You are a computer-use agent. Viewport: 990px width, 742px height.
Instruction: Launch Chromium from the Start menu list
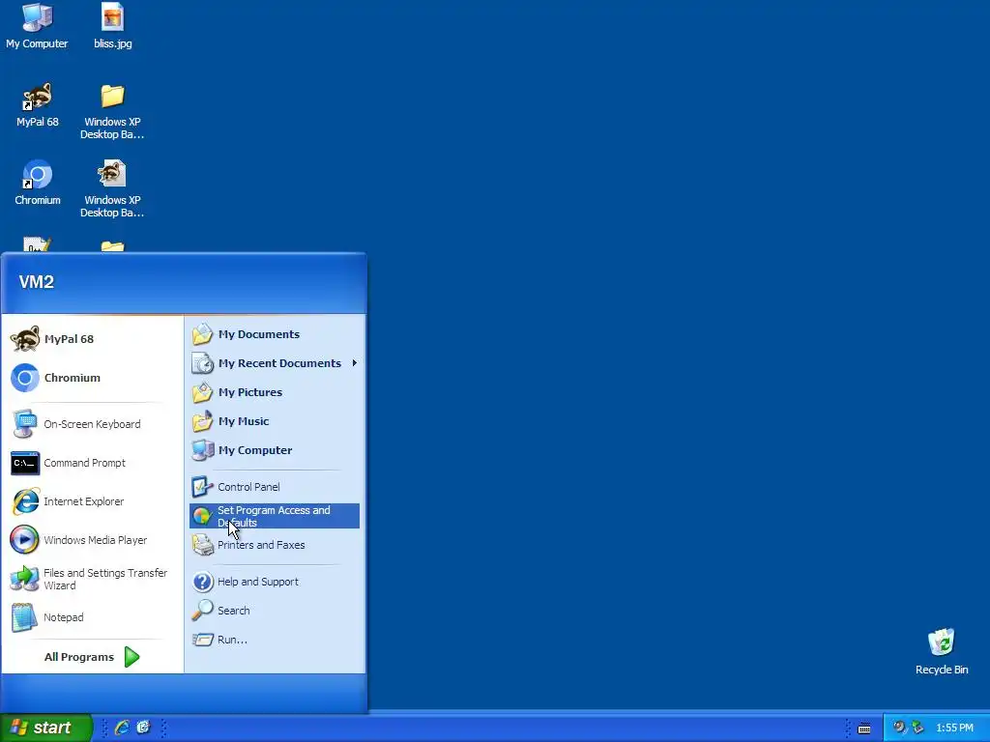pyautogui.click(x=92, y=378)
